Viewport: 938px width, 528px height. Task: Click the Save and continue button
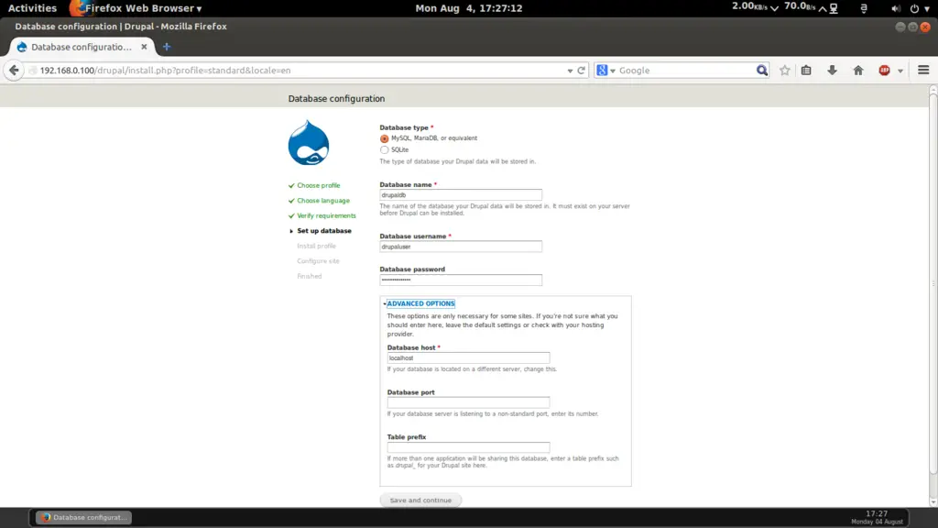coord(420,500)
